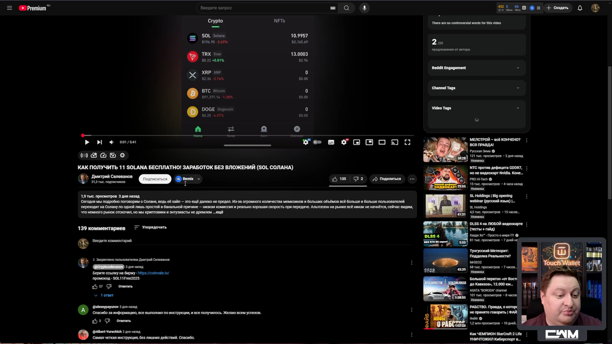Open Тунгусский Метеорит video title
The width and height of the screenshot is (612, 344).
tap(490, 253)
